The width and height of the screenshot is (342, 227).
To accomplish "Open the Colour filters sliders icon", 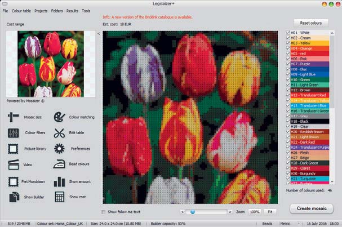I will (13, 133).
